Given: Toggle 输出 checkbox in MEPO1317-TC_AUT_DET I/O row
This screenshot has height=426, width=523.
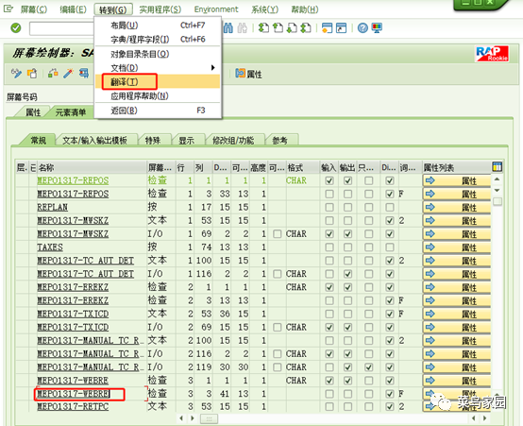Looking at the screenshot, I should point(347,274).
